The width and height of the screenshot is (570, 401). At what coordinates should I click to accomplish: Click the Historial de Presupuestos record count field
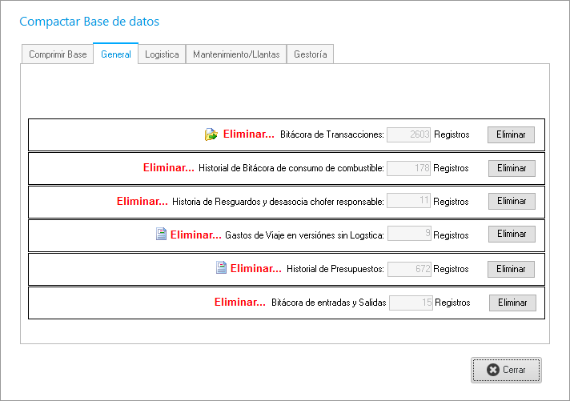click(410, 269)
